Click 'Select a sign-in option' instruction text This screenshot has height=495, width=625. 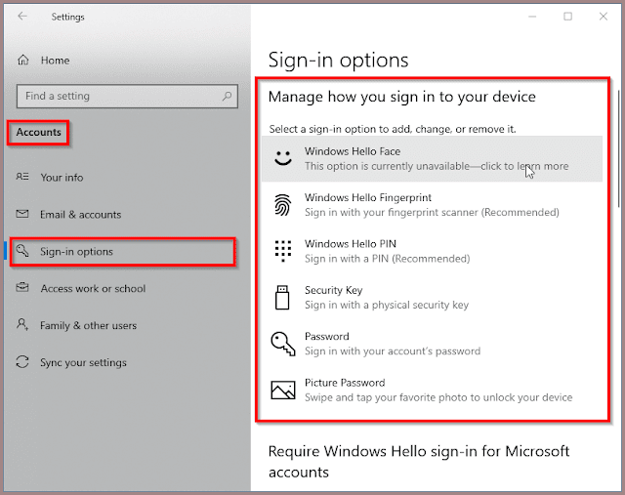[x=393, y=129]
